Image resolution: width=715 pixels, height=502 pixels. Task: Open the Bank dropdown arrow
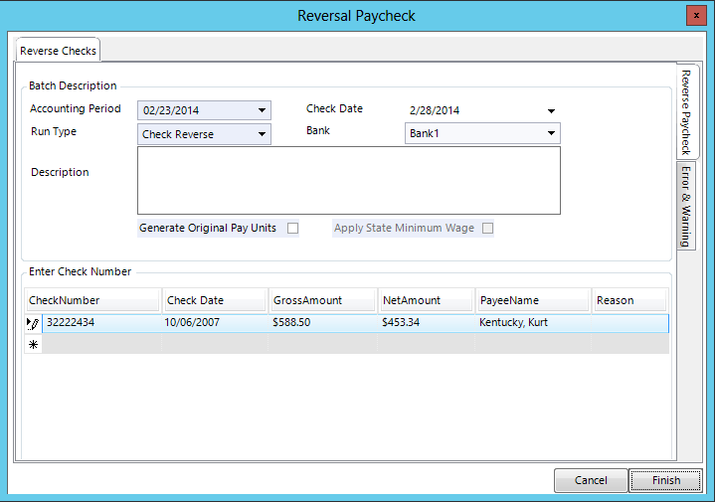551,133
